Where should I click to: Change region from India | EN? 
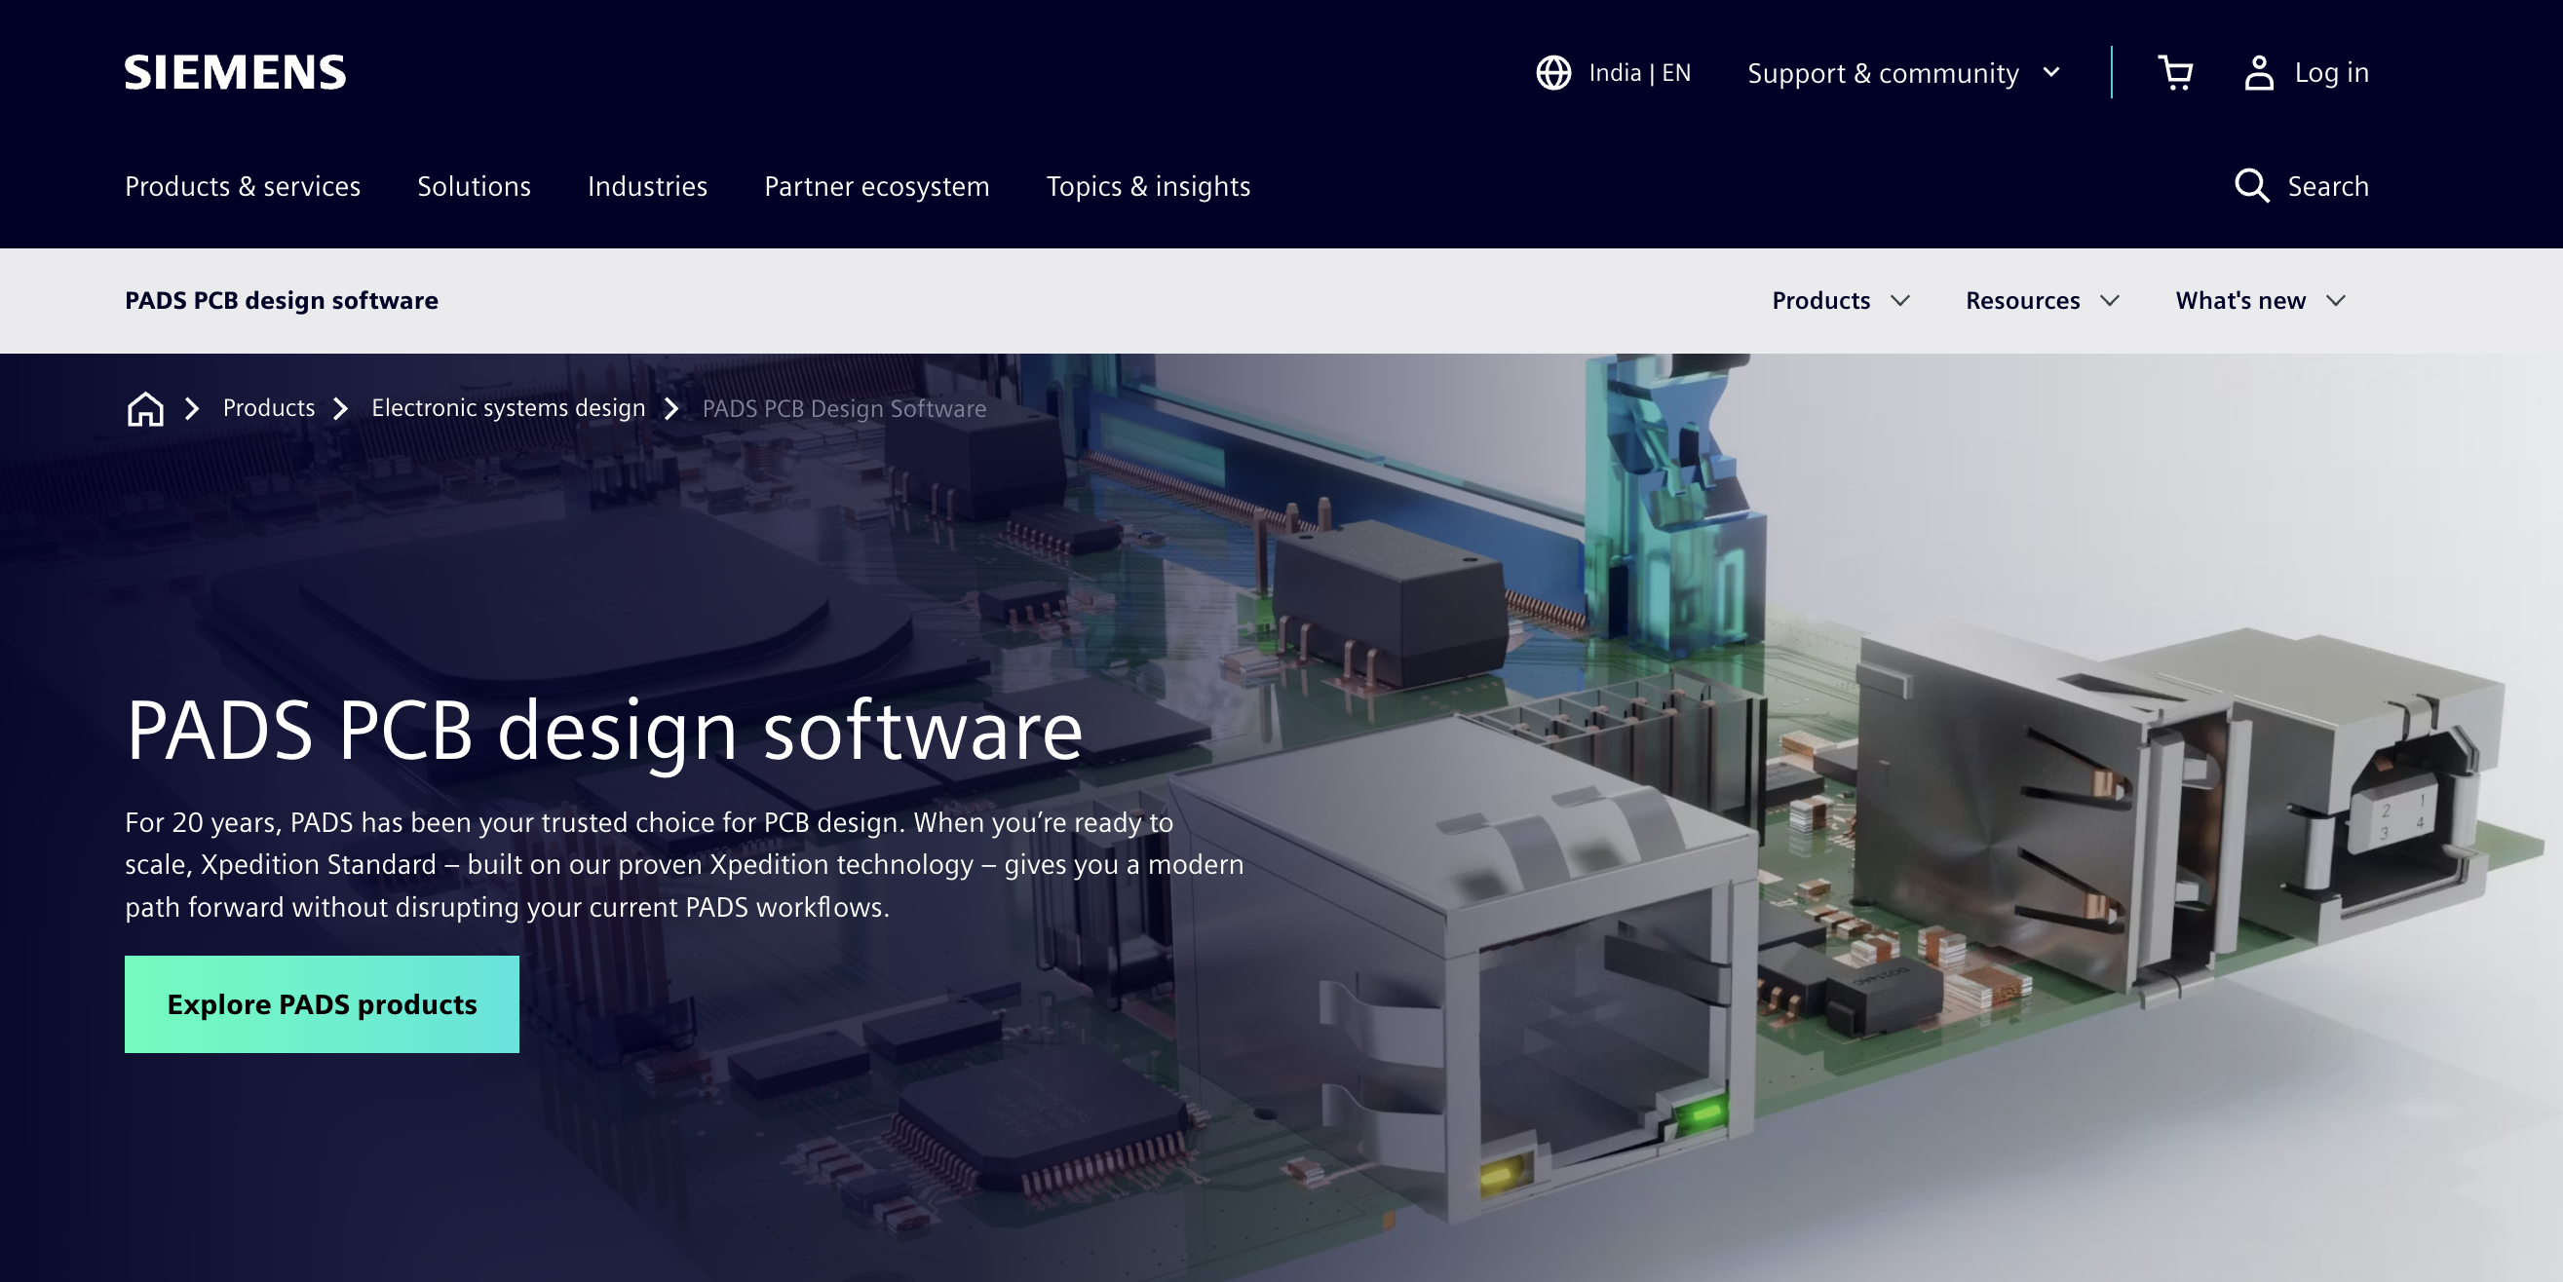pos(1639,73)
